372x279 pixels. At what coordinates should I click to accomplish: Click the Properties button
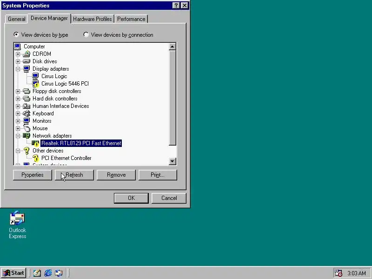pos(33,175)
